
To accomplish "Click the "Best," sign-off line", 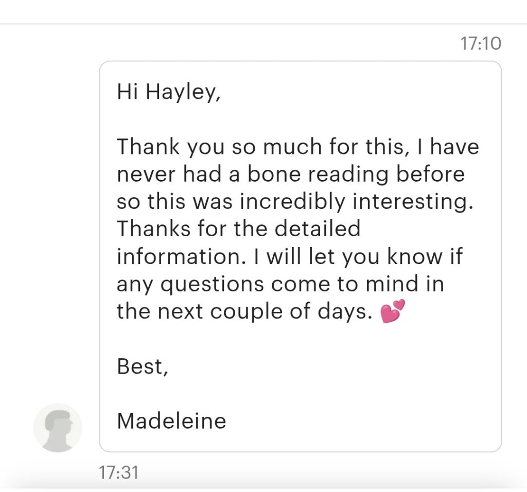I will tap(142, 366).
